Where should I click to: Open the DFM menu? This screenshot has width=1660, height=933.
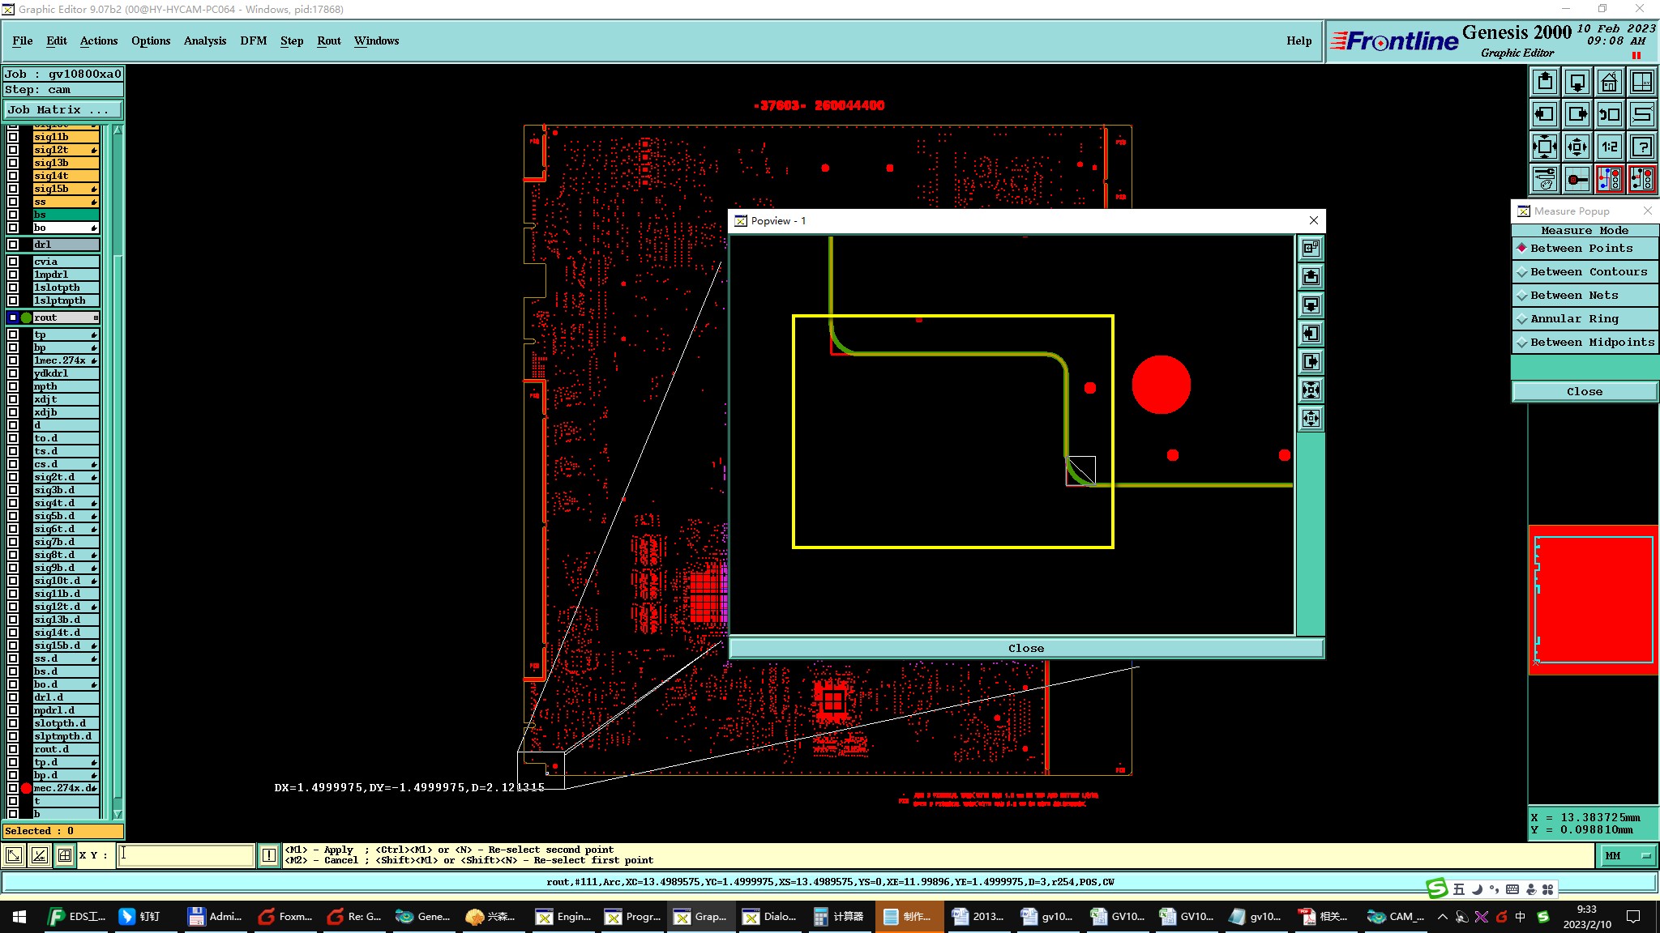pos(253,40)
